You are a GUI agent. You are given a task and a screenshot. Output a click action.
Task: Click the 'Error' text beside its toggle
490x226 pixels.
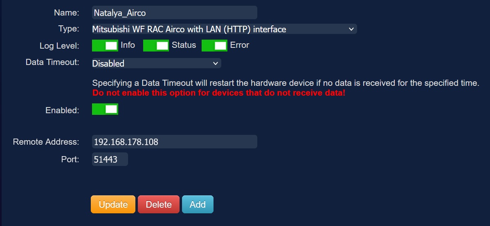tap(240, 45)
